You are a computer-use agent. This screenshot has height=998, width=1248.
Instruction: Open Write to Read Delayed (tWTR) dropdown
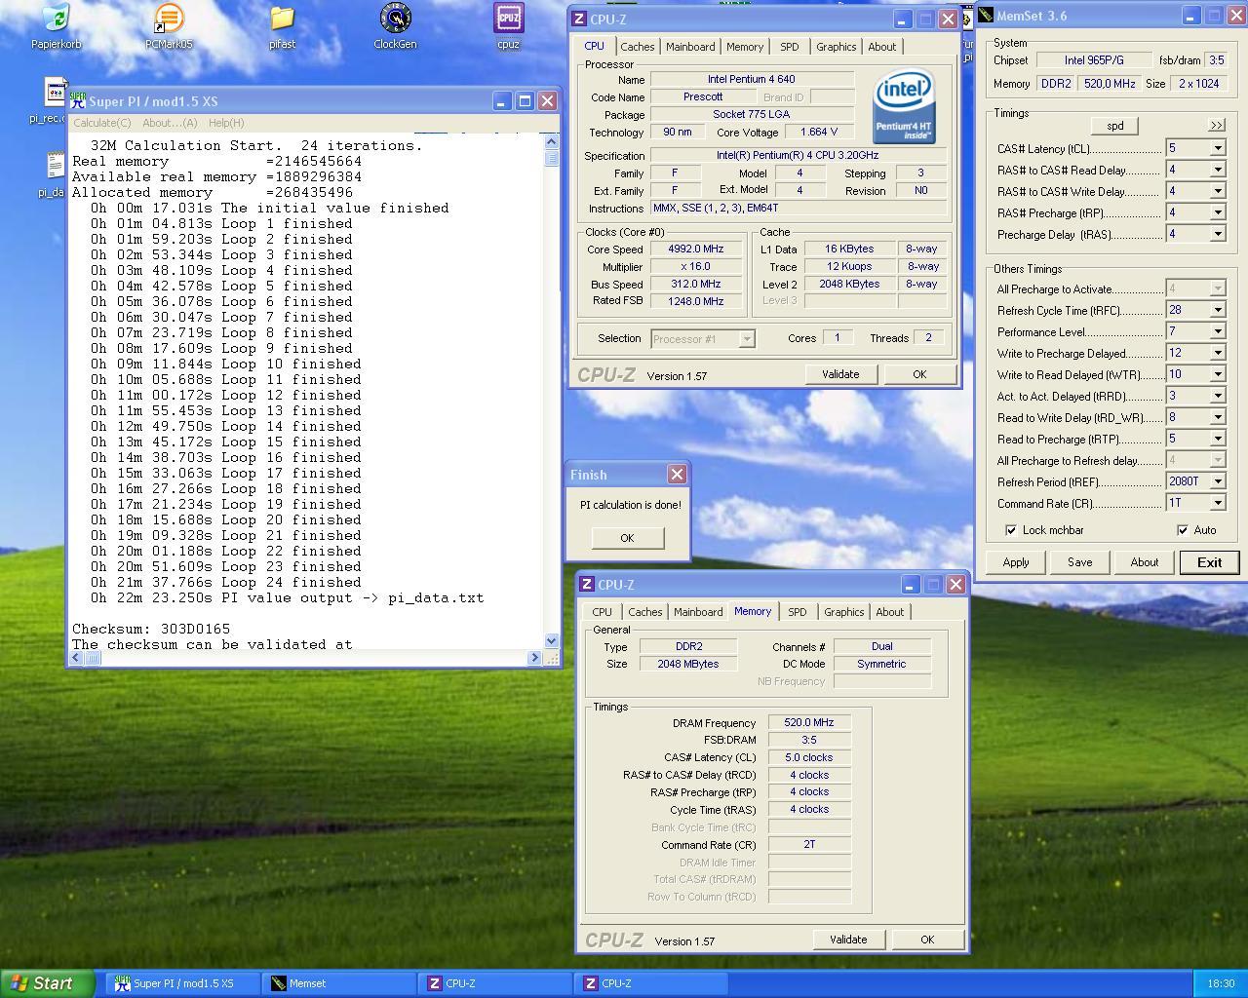[x=1218, y=374]
